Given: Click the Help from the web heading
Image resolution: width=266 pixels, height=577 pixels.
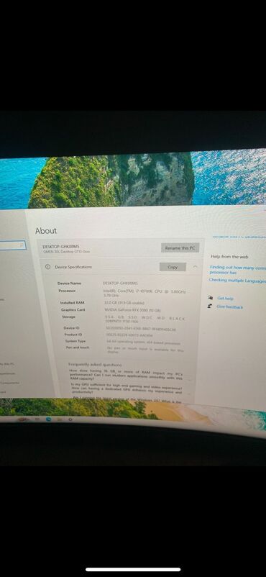Looking at the screenshot, I should [x=229, y=257].
